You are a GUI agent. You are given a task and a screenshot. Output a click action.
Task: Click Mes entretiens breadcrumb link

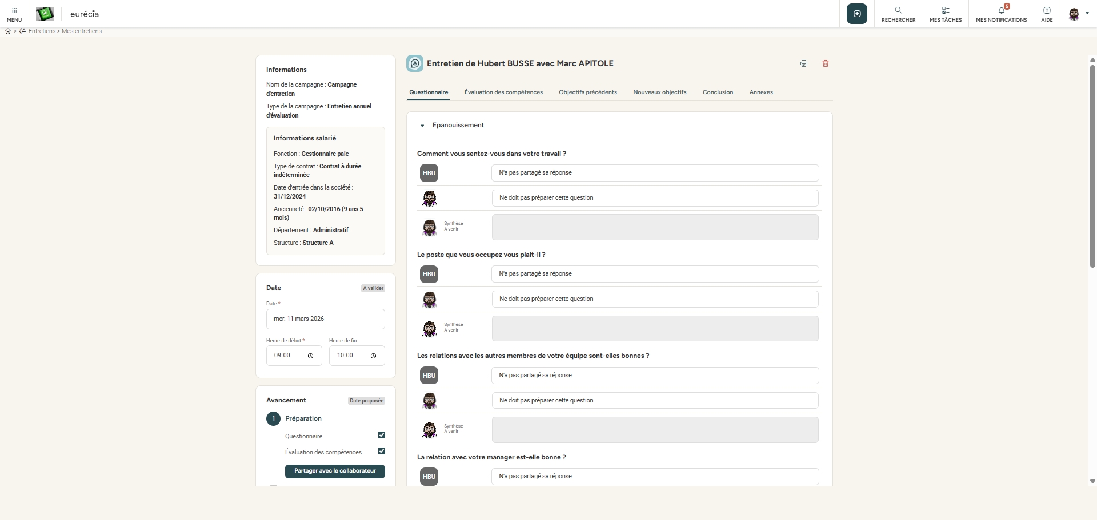click(x=82, y=31)
